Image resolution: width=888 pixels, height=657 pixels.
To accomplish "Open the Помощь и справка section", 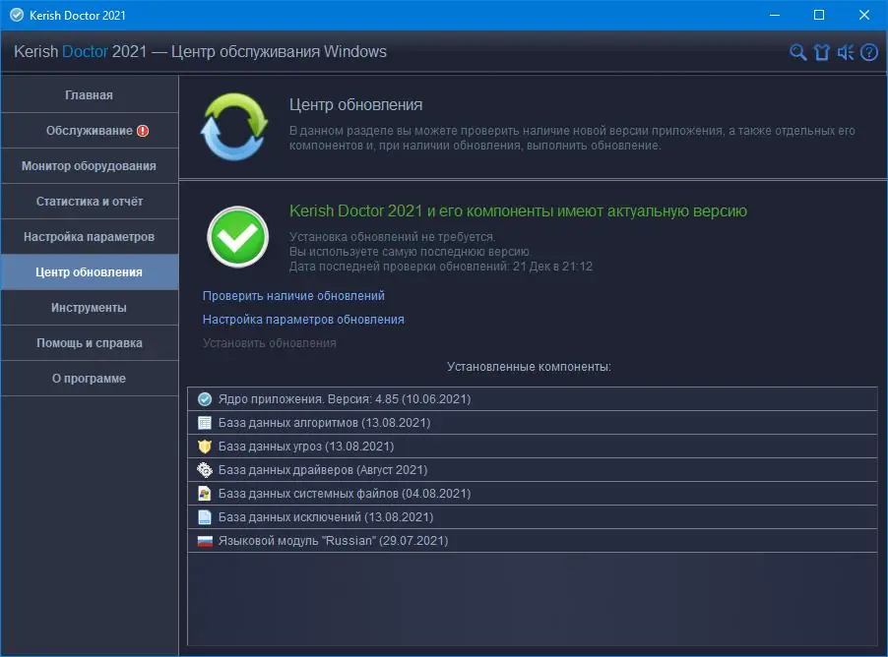I will (90, 342).
